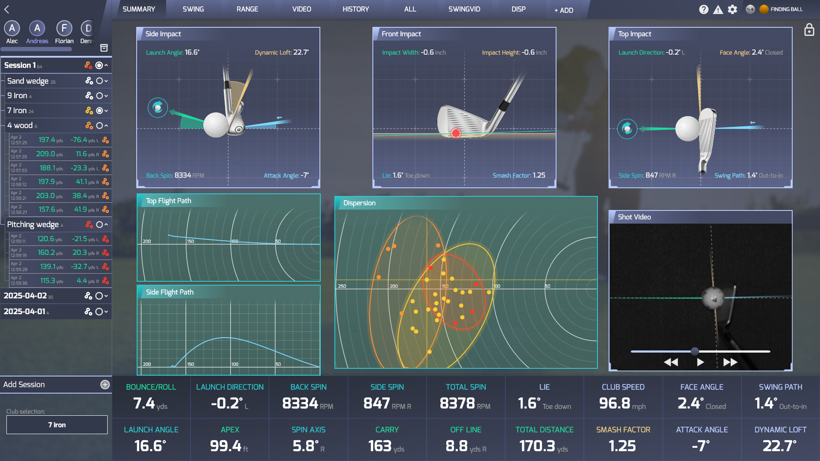Open the help question-mark icon
This screenshot has width=820, height=461.
click(703, 9)
